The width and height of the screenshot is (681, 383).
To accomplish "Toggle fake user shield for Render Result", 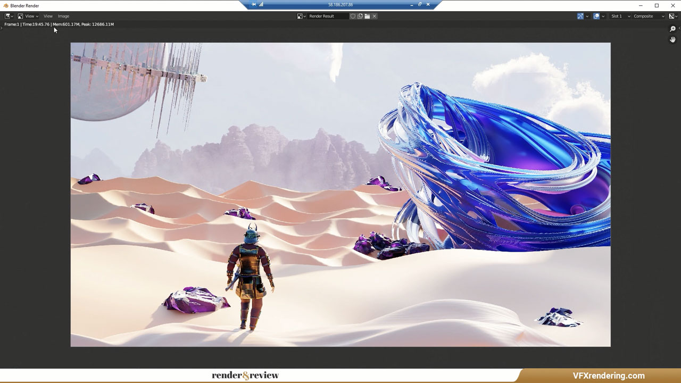I will (x=353, y=16).
